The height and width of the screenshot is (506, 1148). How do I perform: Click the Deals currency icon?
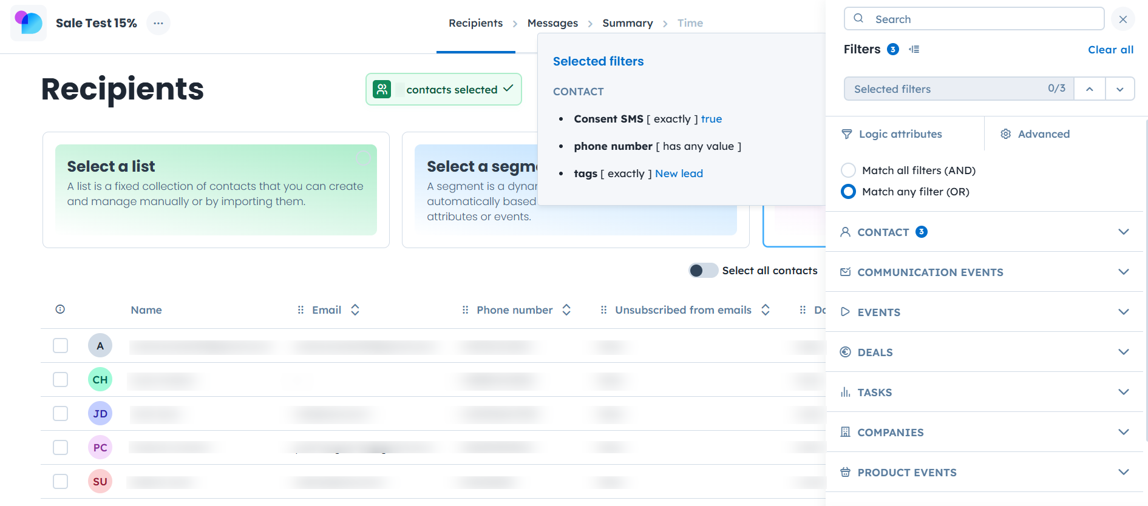[x=845, y=352]
